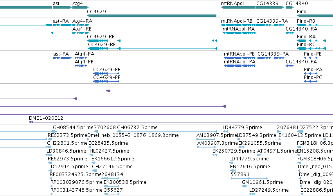Select transcript CG4629-RF
Screen dimensions: 333x196
point(152,49)
